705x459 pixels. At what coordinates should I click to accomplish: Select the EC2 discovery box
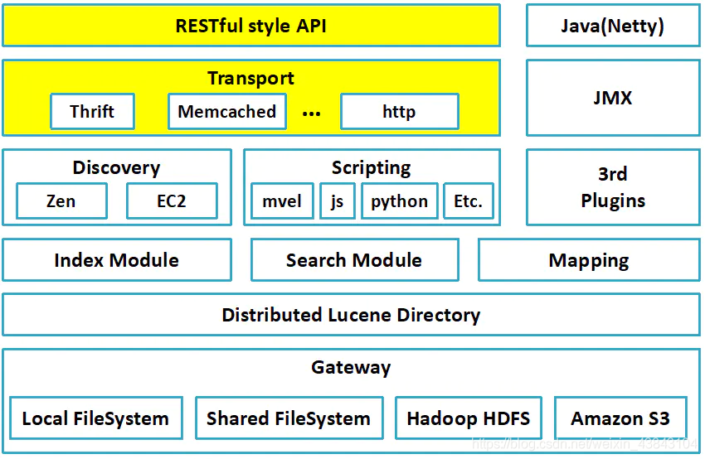(x=172, y=201)
